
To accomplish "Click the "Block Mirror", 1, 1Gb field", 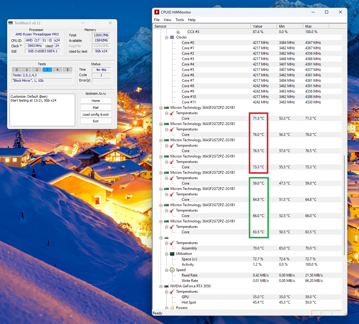I will 42,81.
